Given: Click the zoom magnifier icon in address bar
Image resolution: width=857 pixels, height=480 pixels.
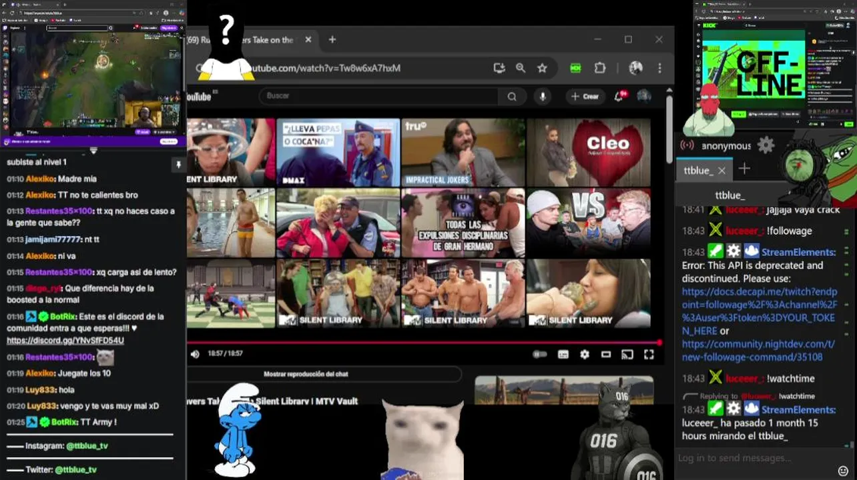Looking at the screenshot, I should (521, 68).
